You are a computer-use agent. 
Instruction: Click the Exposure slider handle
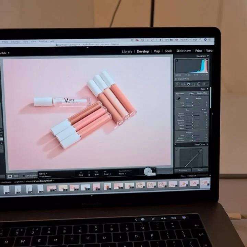click(x=192, y=113)
